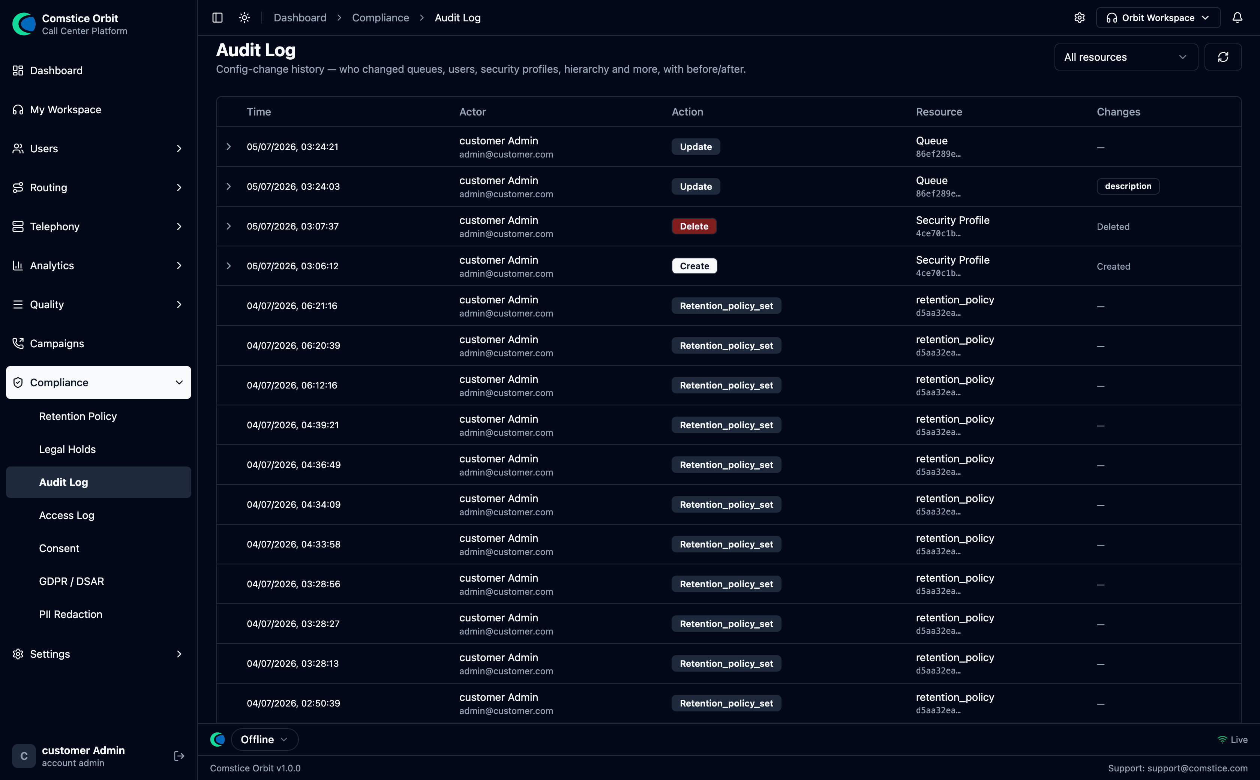Viewport: 1260px width, 780px height.
Task: Click retention_policy resource at 06:20:39
Action: click(x=955, y=339)
